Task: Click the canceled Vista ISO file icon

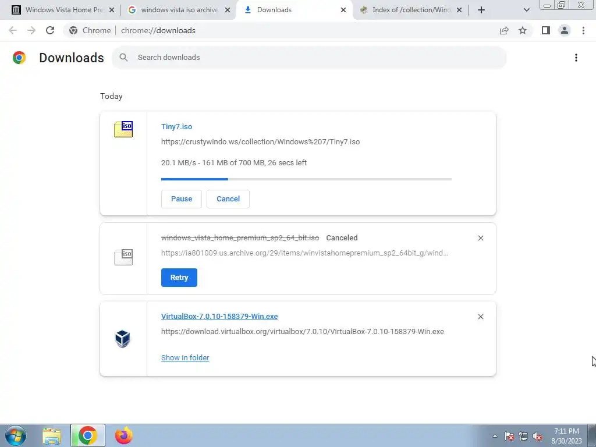Action: coord(123,257)
